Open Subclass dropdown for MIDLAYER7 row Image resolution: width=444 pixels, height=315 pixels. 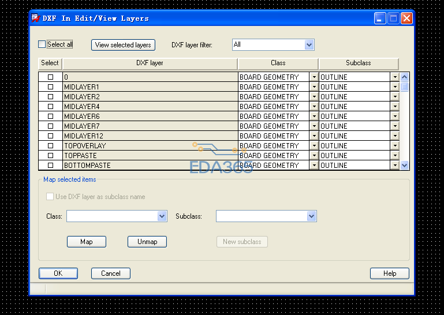tap(395, 126)
